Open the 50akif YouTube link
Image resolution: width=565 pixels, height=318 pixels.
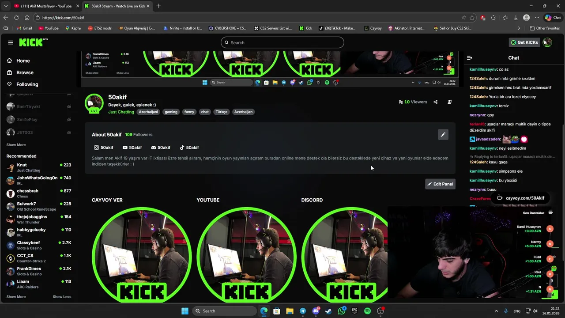coord(132,148)
